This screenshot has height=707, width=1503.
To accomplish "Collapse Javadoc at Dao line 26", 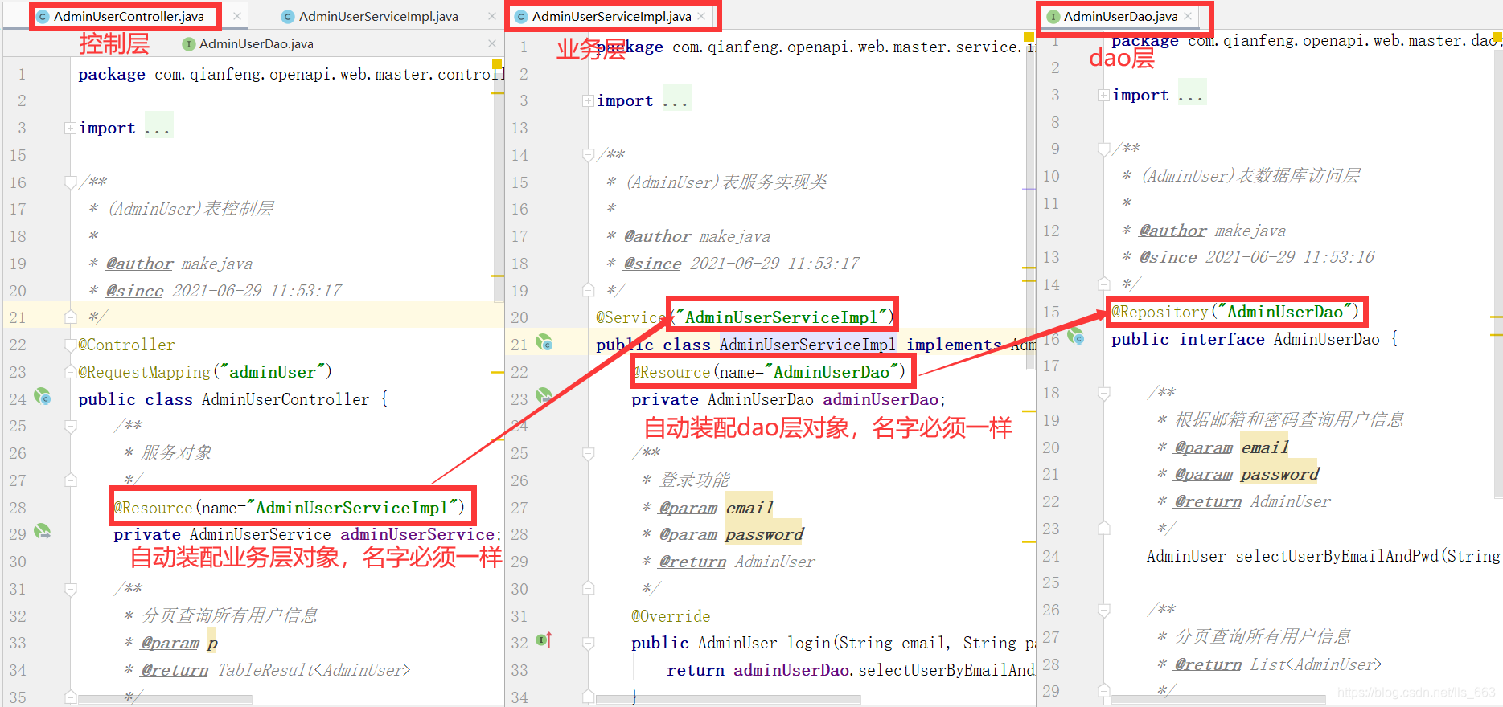I will pos(1104,610).
